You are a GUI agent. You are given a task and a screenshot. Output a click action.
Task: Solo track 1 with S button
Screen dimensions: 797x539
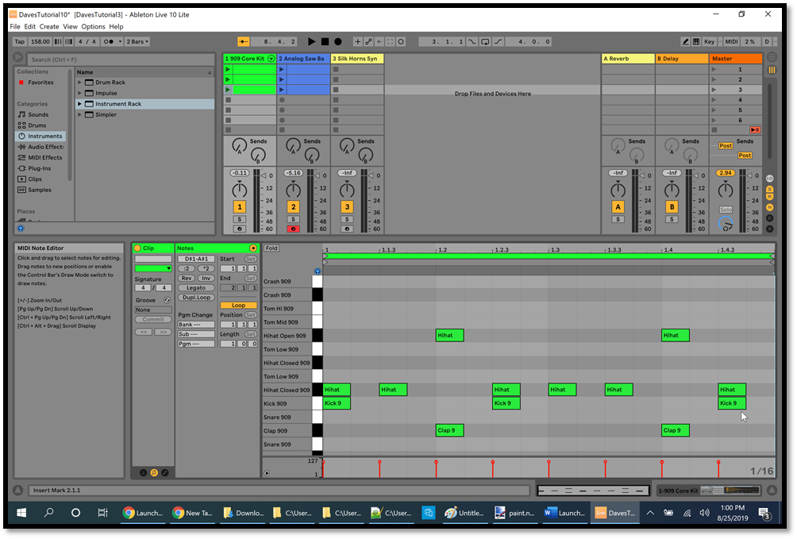tap(240, 219)
